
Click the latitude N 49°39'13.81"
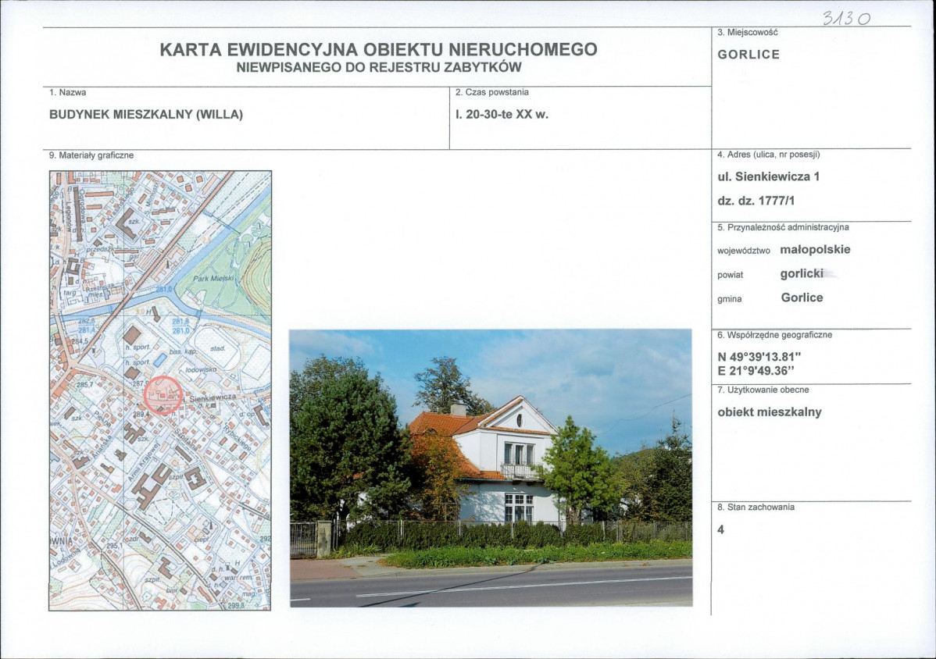[759, 358]
